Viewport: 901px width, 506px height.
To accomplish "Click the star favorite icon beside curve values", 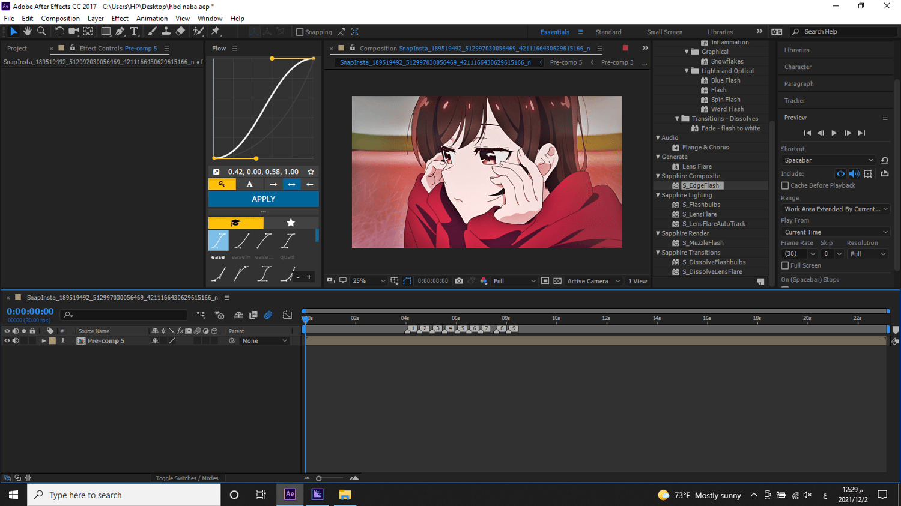I will pos(311,172).
